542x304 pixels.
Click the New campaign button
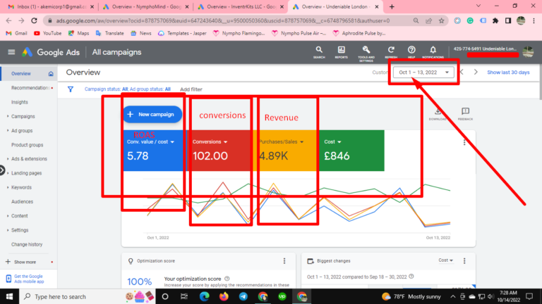tap(153, 114)
